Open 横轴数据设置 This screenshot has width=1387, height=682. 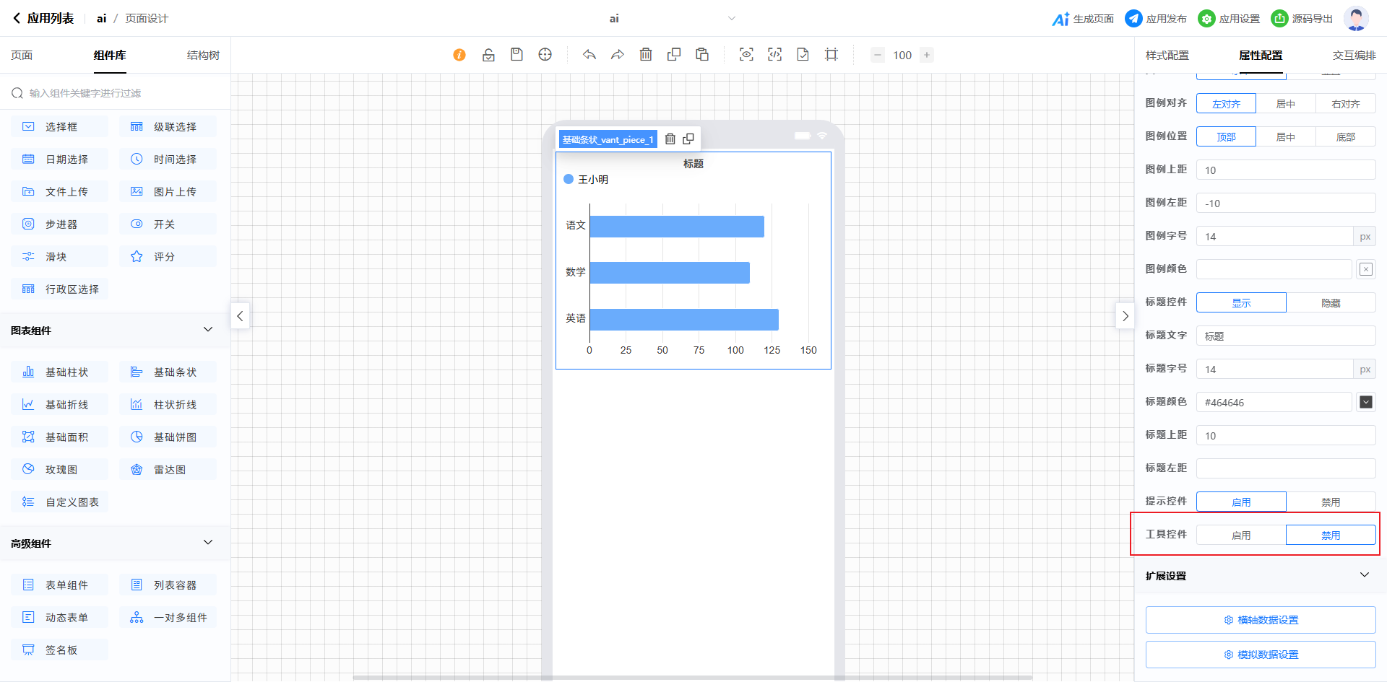tap(1261, 620)
